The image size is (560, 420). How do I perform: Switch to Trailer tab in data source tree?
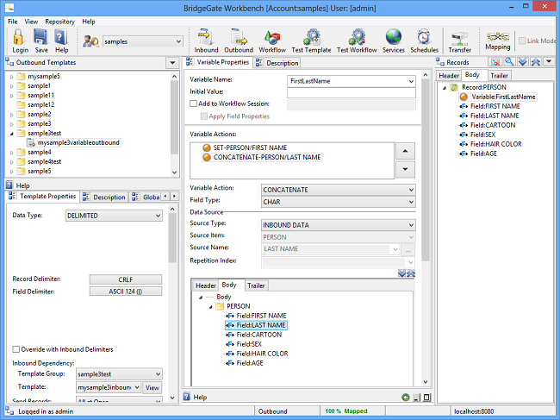pos(256,285)
